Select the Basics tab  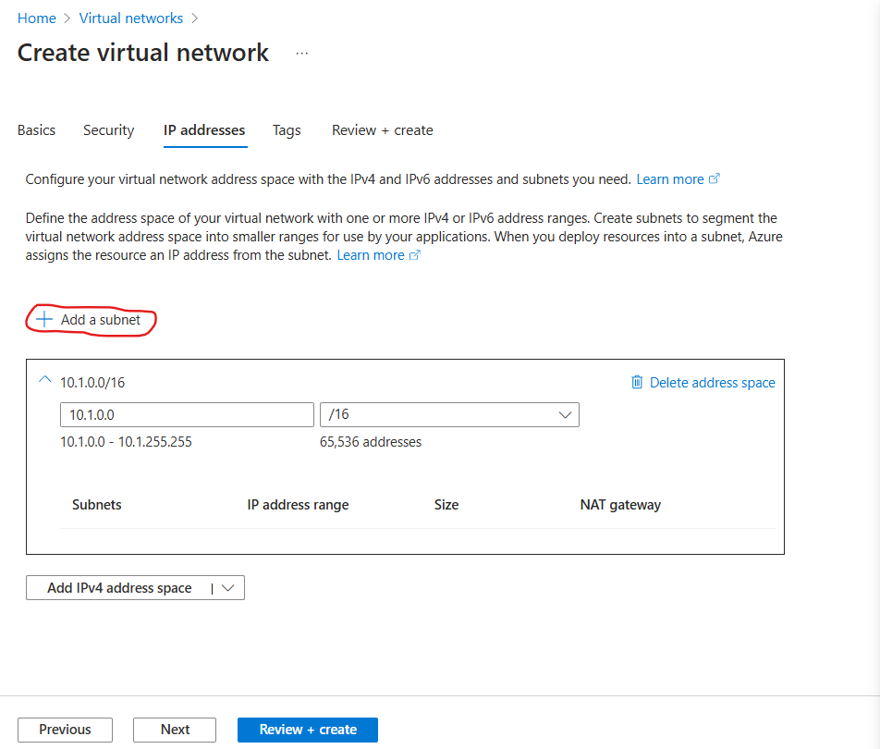35,130
